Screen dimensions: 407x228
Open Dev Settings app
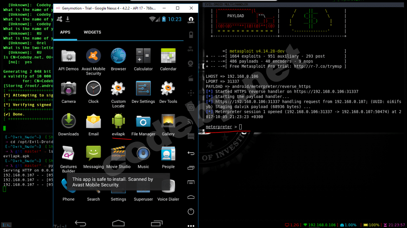click(x=143, y=92)
